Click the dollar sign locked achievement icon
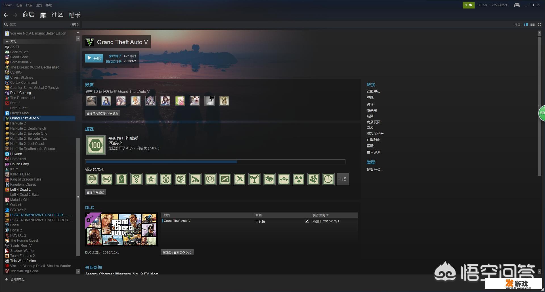545x292 pixels. coord(137,179)
